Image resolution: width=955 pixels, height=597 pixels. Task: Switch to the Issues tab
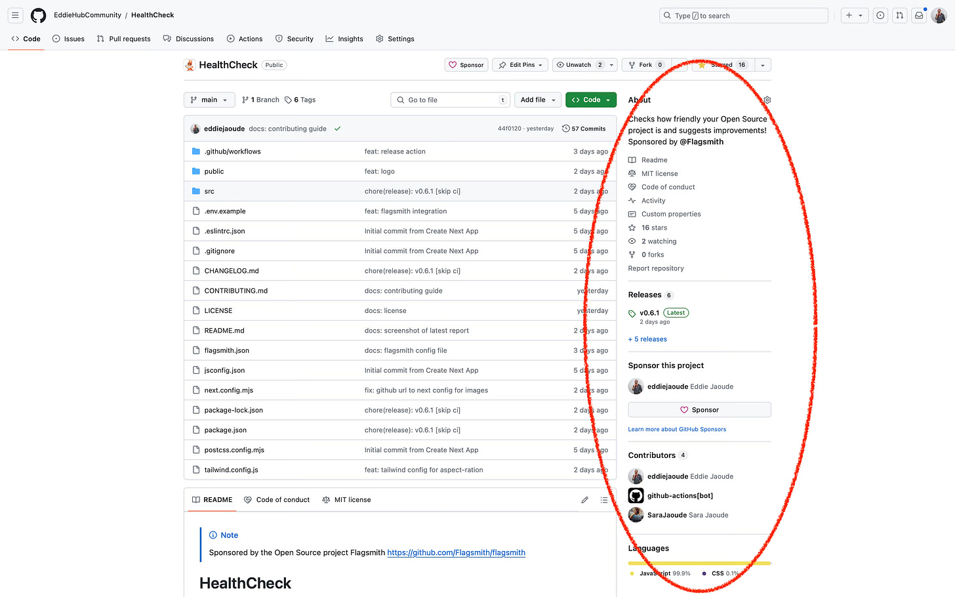coord(68,39)
